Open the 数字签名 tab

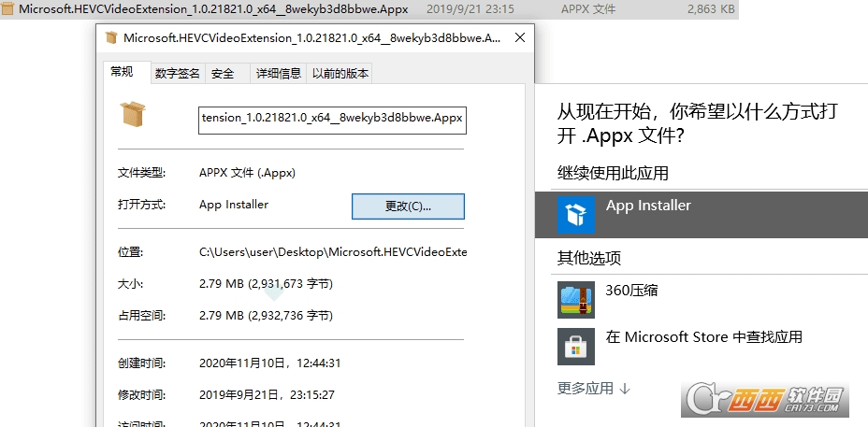[177, 74]
